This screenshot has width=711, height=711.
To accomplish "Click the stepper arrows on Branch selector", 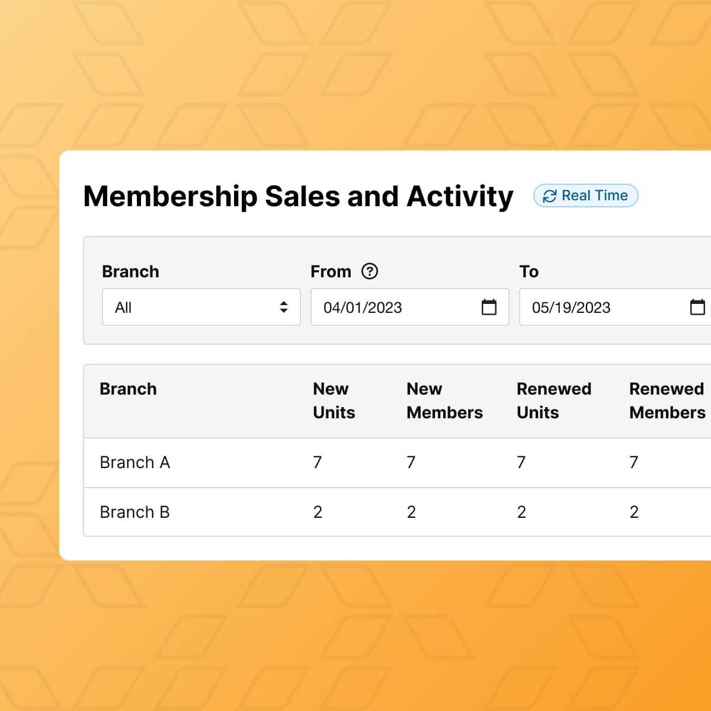I will pyautogui.click(x=283, y=307).
